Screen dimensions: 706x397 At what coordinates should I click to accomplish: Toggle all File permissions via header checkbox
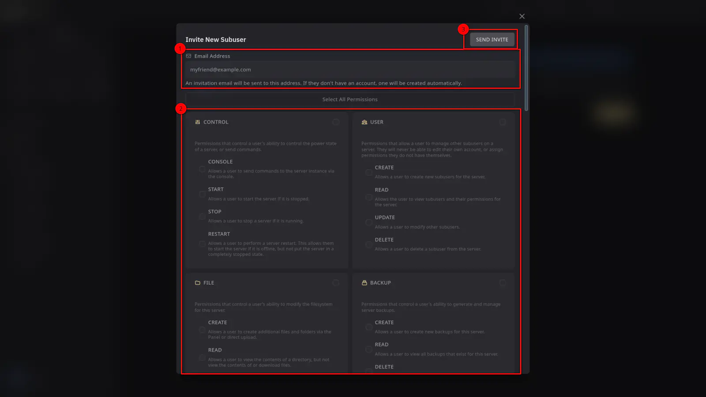336,283
